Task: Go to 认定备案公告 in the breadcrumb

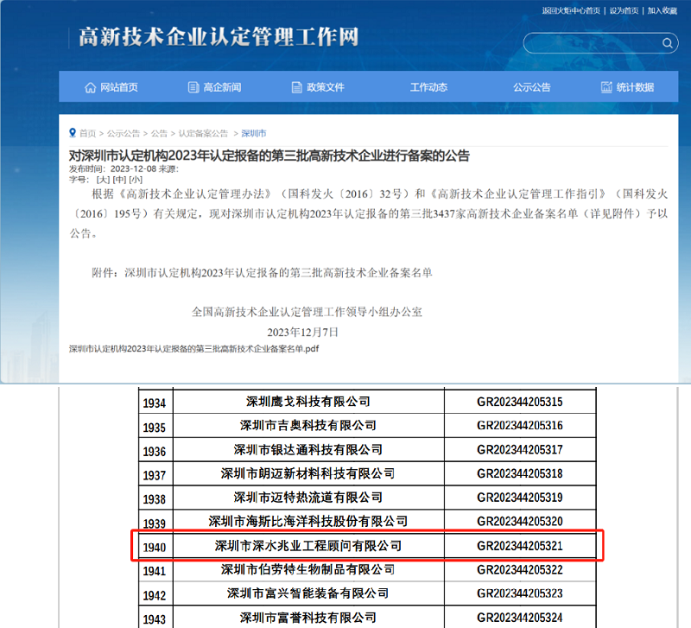Action: tap(203, 133)
